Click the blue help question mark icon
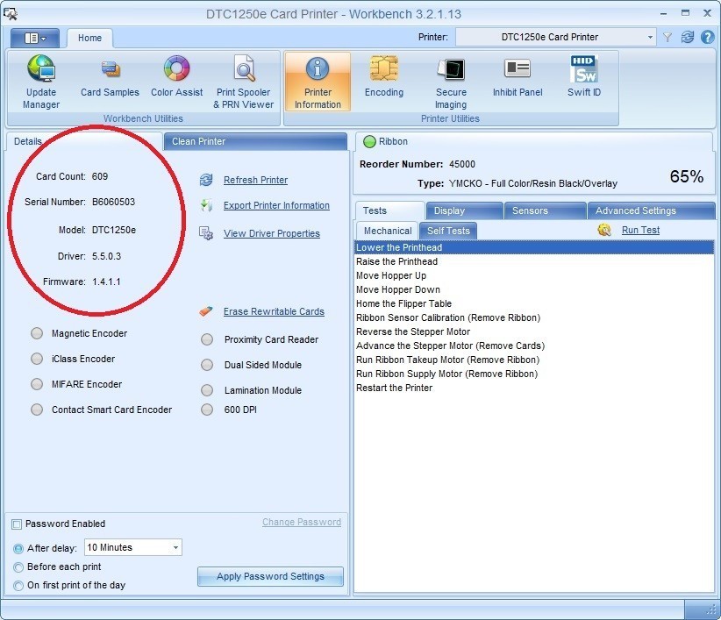This screenshot has height=620, width=721. (707, 37)
